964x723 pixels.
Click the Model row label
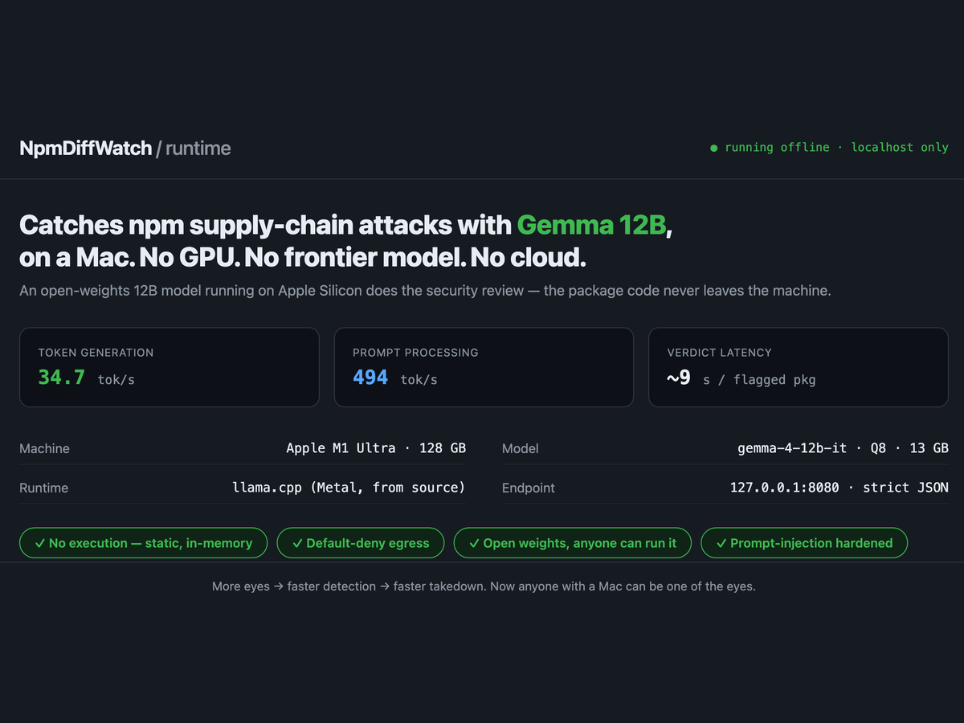[521, 448]
